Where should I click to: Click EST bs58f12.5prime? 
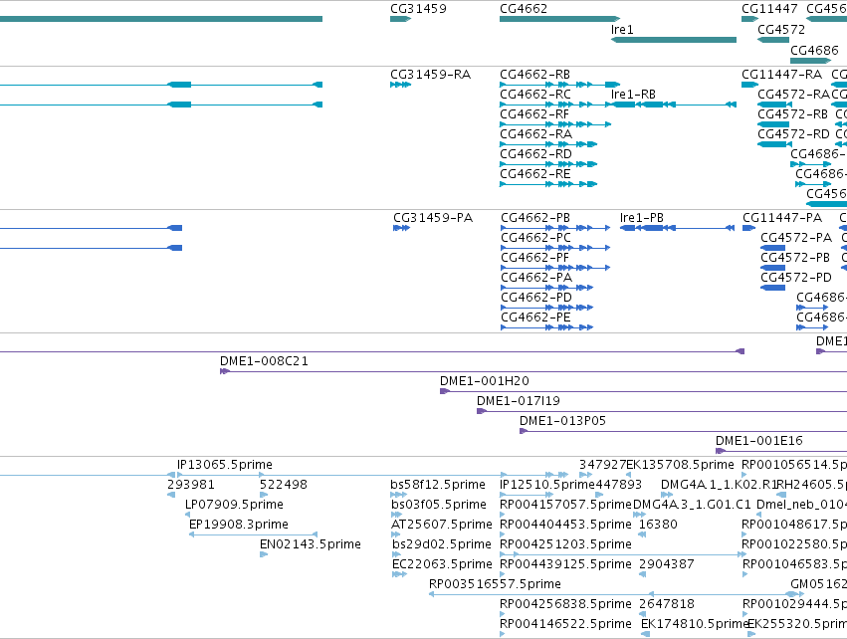pos(438,485)
